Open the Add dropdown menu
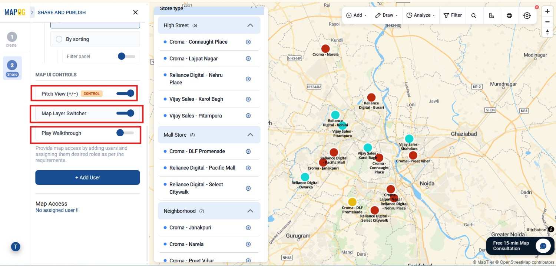This screenshot has width=556, height=266. (x=356, y=15)
